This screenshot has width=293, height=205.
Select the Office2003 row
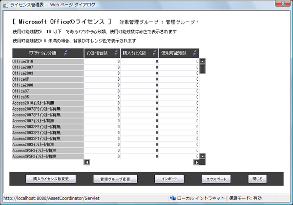coord(105,73)
